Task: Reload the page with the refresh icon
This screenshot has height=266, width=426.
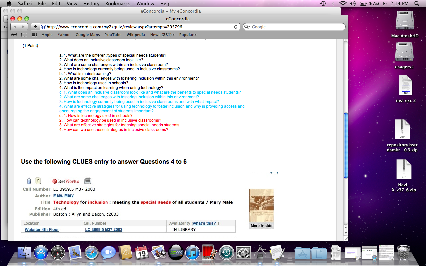Action: click(x=236, y=27)
